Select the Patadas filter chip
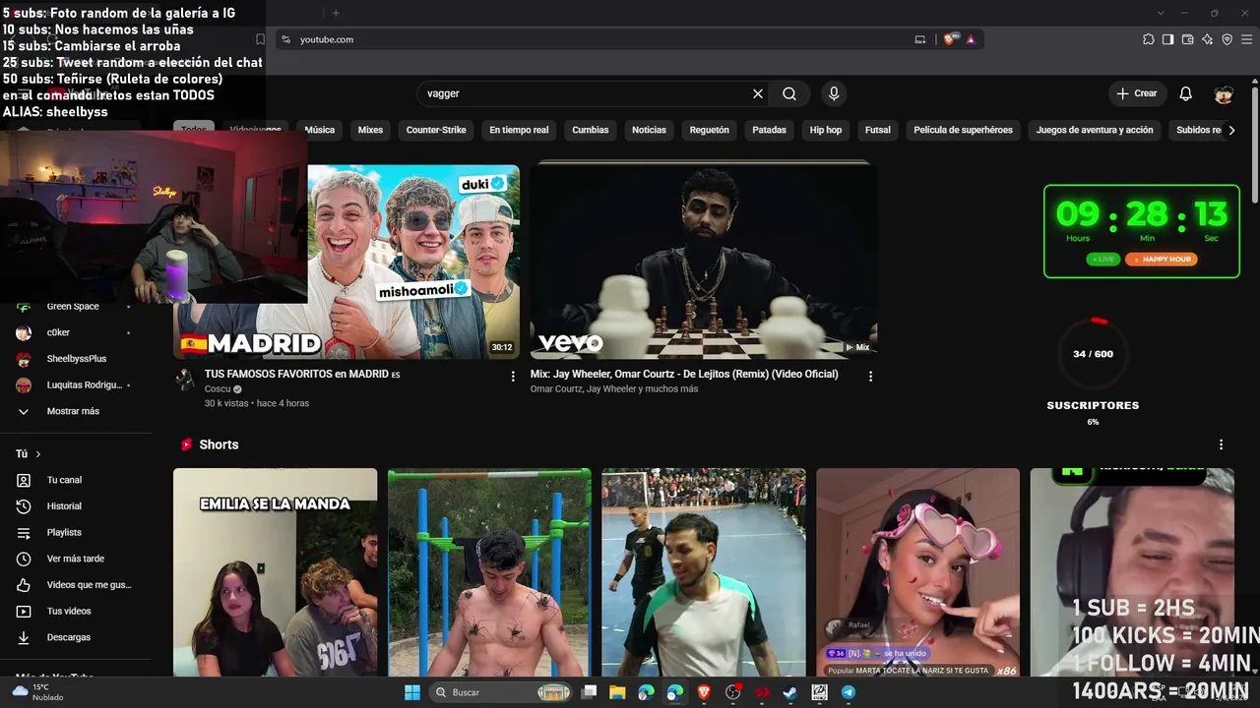 (x=770, y=130)
